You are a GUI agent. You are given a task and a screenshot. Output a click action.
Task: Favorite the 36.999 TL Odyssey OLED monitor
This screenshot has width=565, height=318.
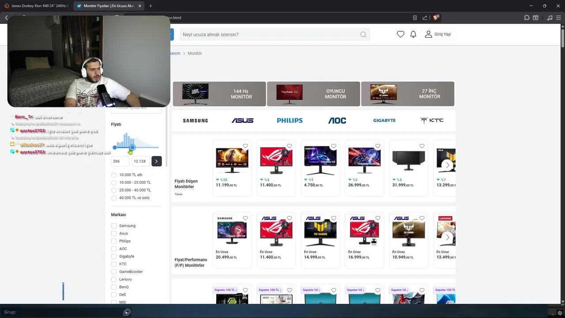point(378,146)
